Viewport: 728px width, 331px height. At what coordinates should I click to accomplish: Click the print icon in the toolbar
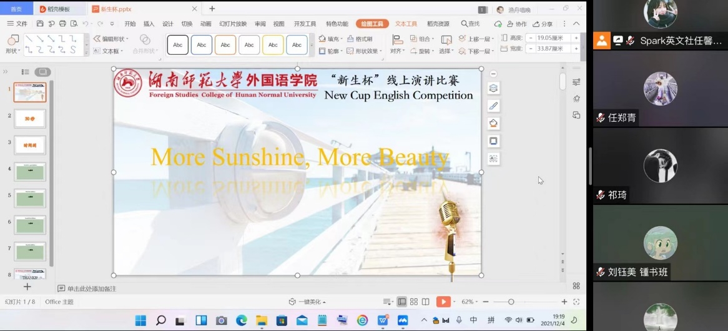click(x=62, y=24)
